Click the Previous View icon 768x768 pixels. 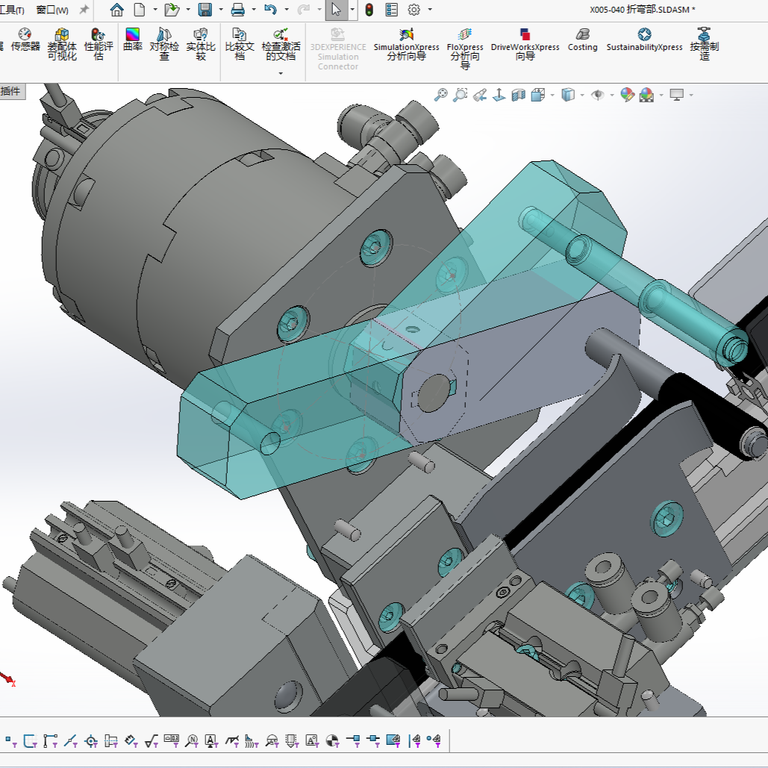coord(480,95)
